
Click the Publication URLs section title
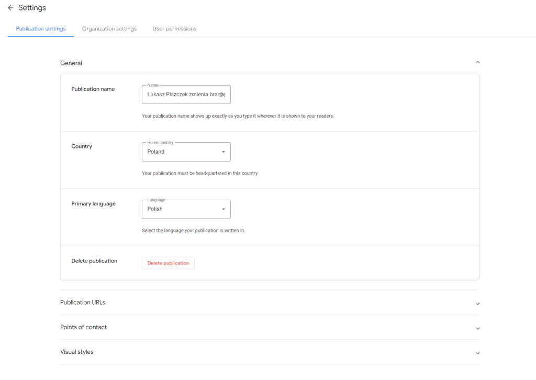(83, 303)
